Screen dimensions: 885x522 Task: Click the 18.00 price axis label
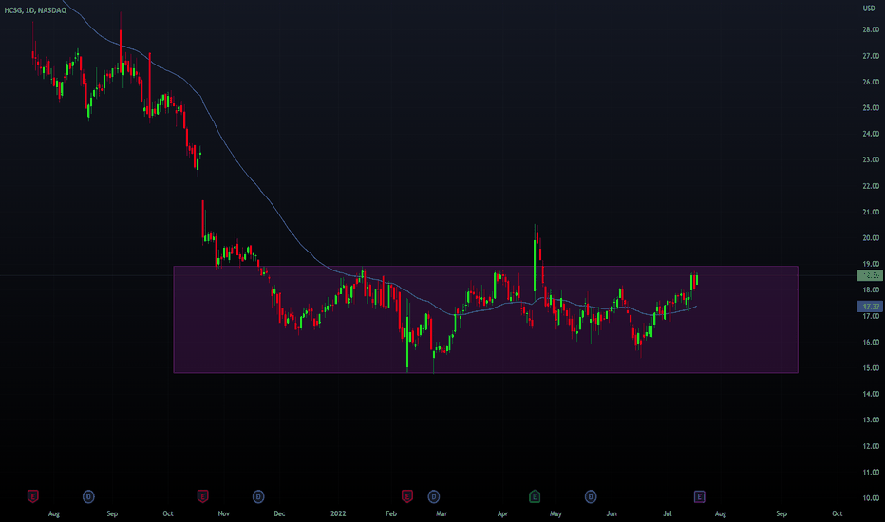pos(871,290)
